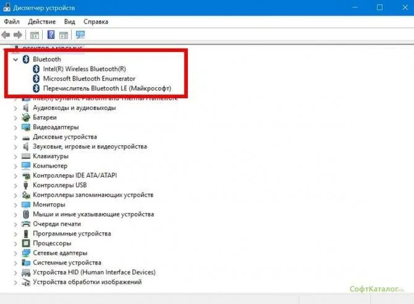Click the Перечислитель Bluetooth LE device icon
This screenshot has height=304, width=414.
[x=36, y=88]
